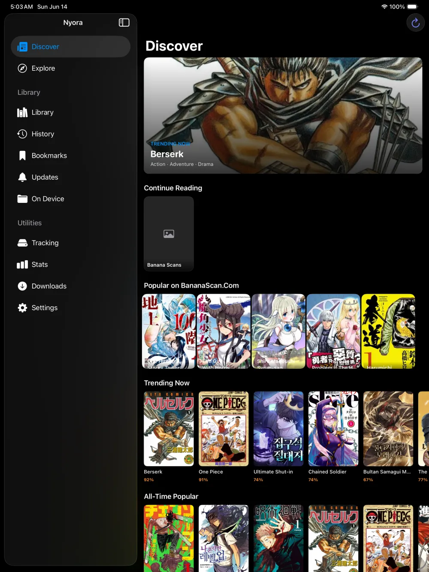Click 'Action · Adventure · Drama' genre text
Screen dimensions: 429x572
pyautogui.click(x=182, y=164)
